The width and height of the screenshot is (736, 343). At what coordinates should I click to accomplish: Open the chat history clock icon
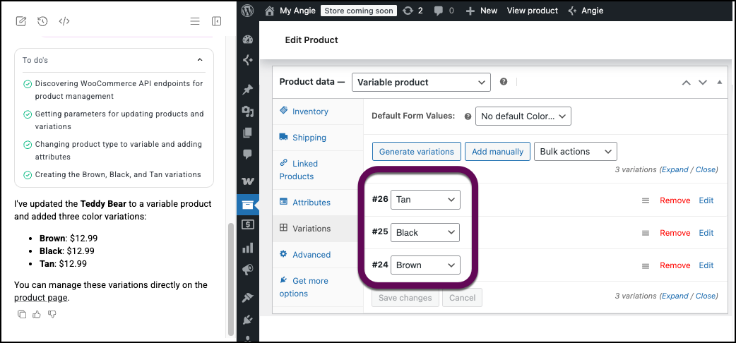[42, 21]
